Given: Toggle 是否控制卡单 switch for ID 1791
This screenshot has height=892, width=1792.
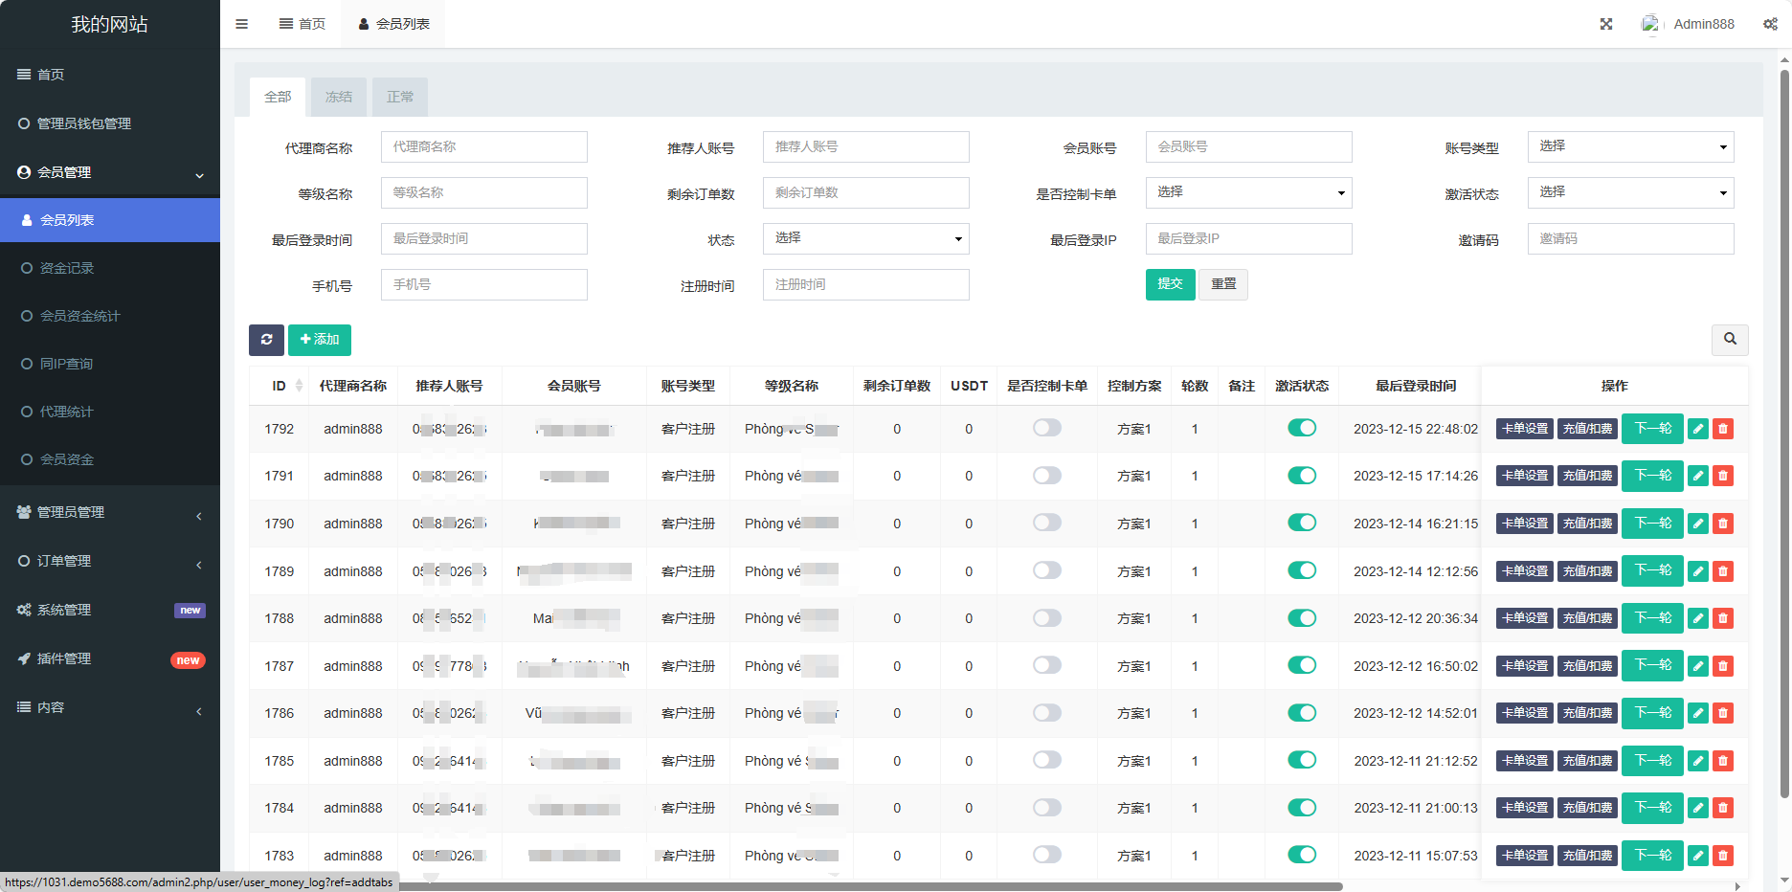Looking at the screenshot, I should [x=1046, y=476].
